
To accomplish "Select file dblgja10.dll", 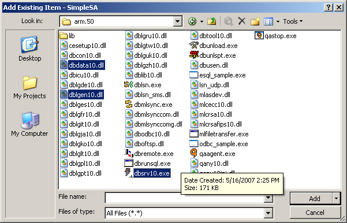I will [x=80, y=134].
